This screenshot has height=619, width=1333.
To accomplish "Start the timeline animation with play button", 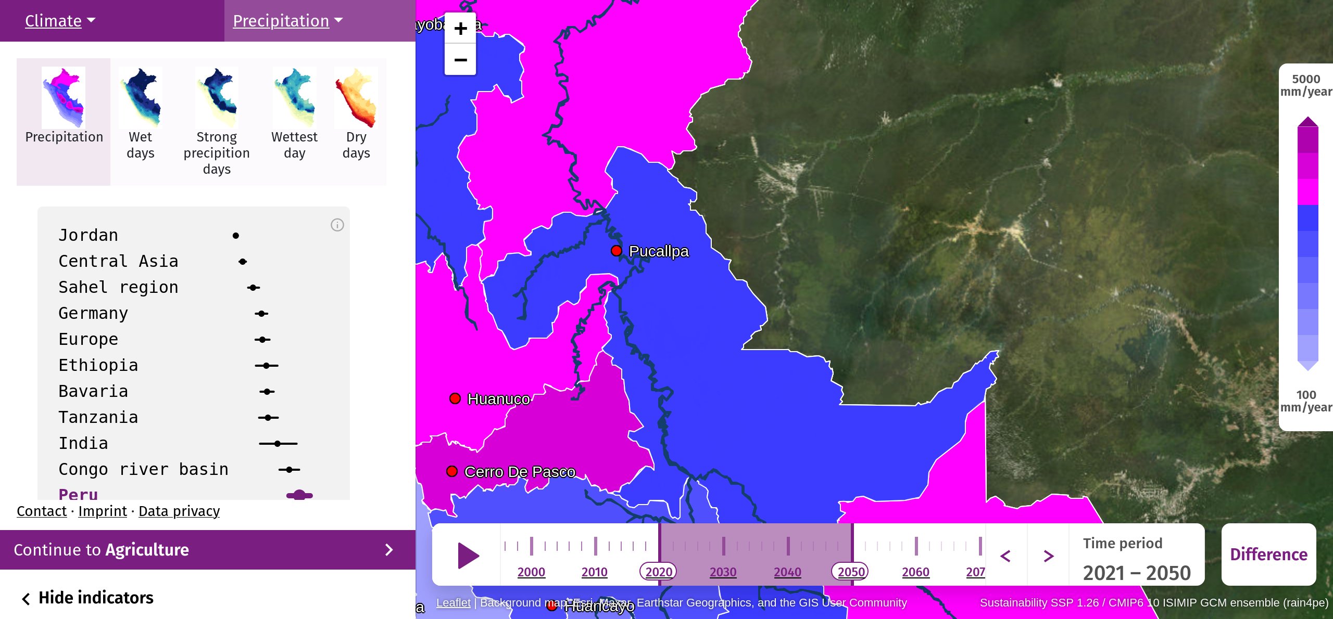I will click(468, 555).
